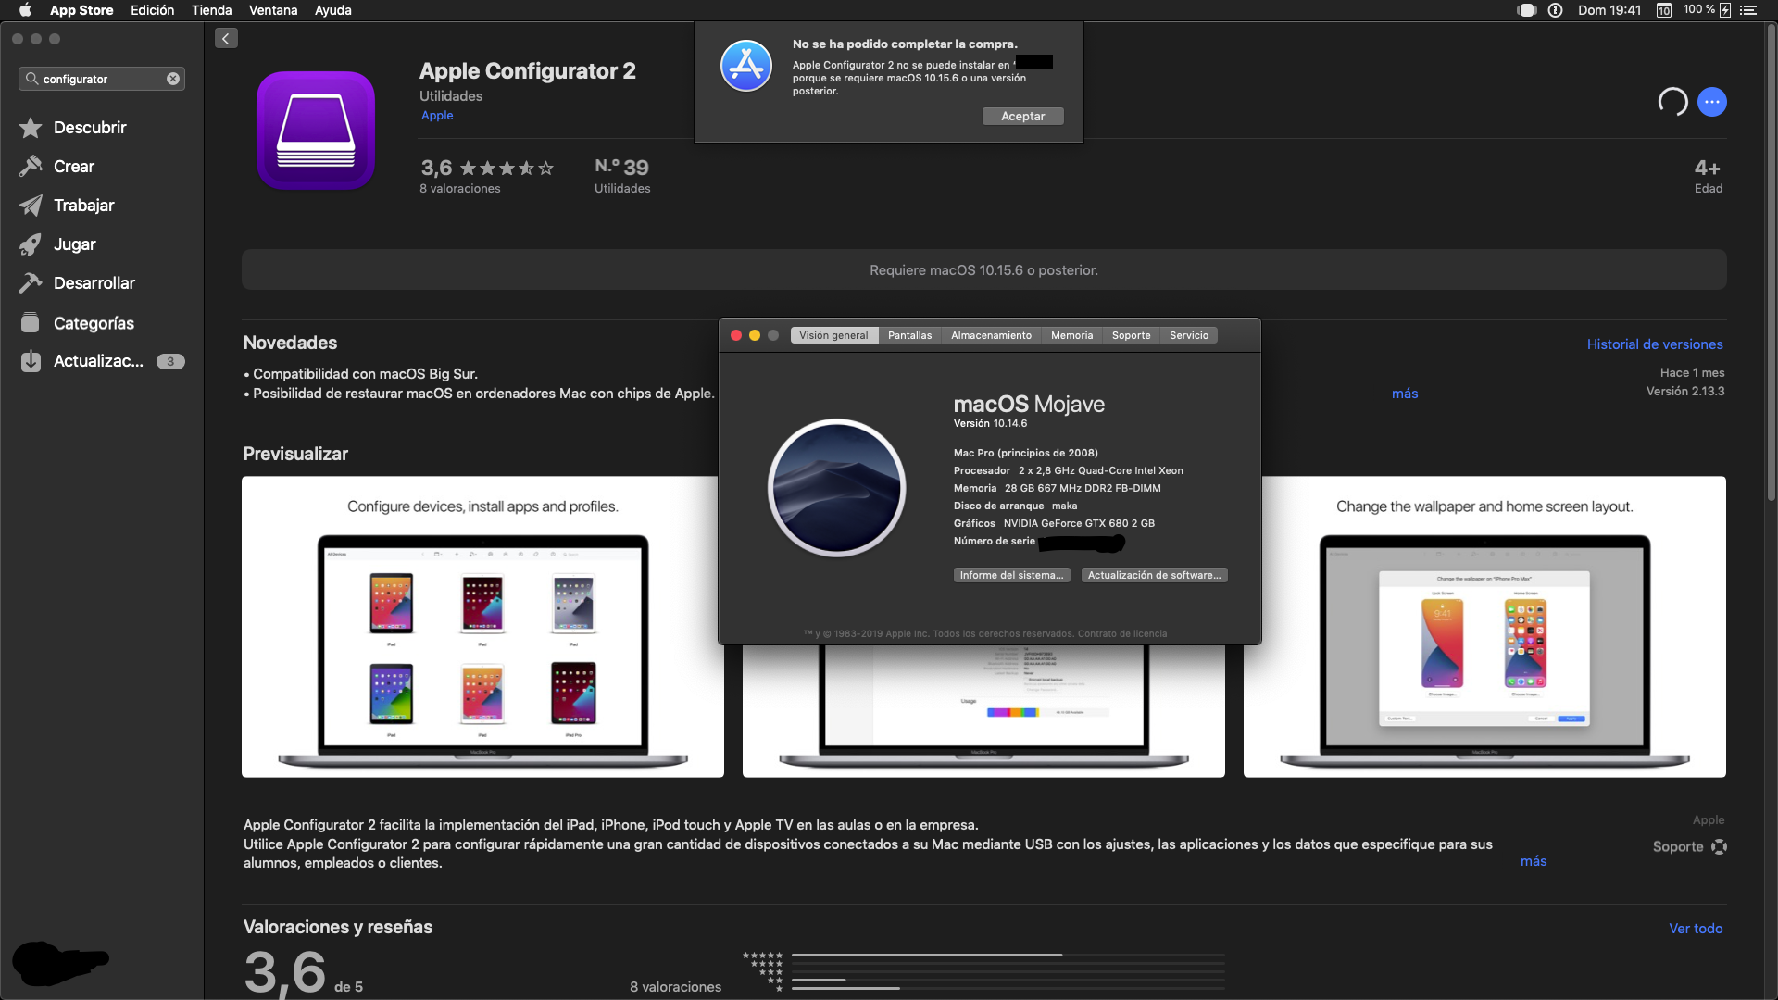Go back with the chevron button
This screenshot has height=1000, width=1778.
click(x=226, y=38)
